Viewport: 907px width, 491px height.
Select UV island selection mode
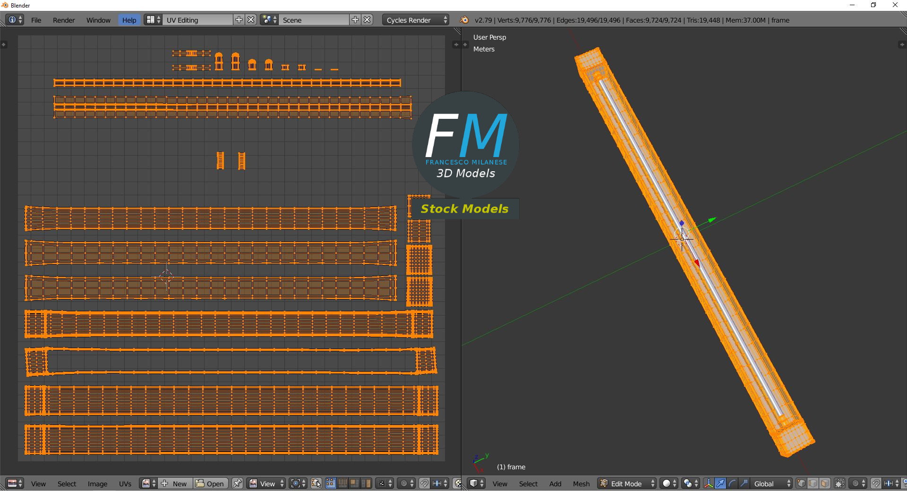coord(366,483)
